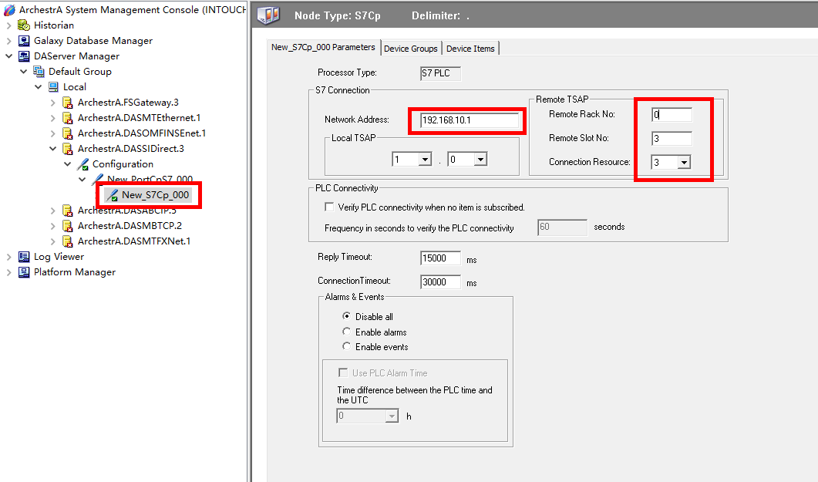This screenshot has width=818, height=482.
Task: Expand the Historian tree node
Action: click(9, 25)
